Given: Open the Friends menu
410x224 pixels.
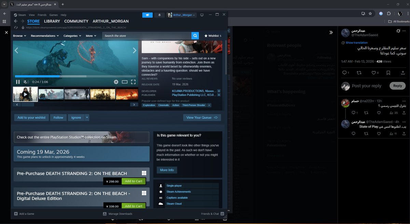Looking at the screenshot, I should 42,15.
